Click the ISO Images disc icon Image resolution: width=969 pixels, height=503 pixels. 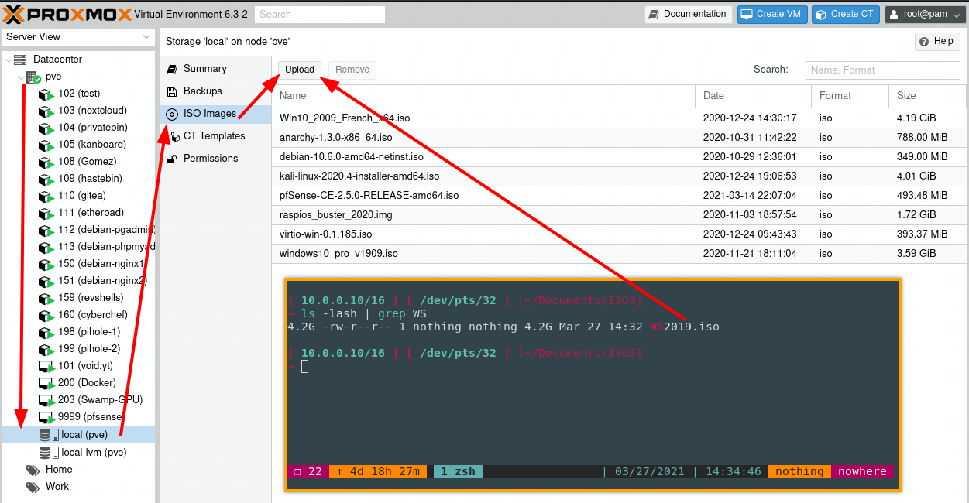tap(172, 114)
